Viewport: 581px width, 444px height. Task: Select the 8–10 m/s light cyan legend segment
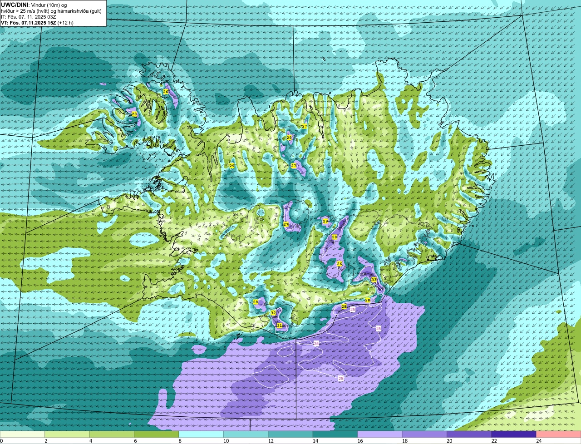click(202, 434)
